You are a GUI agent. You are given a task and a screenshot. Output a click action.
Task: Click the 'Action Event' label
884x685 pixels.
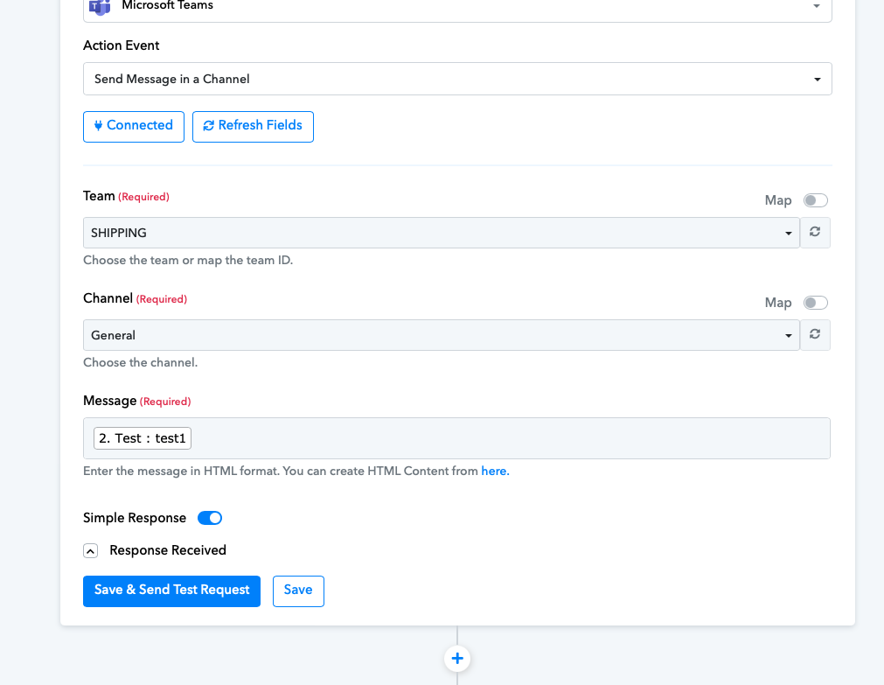[x=122, y=45]
